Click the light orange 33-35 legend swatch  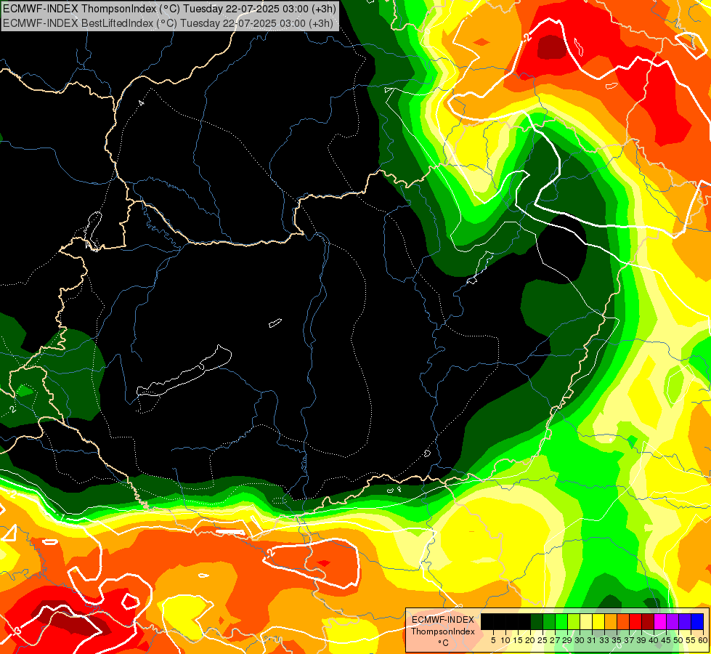pyautogui.click(x=611, y=621)
